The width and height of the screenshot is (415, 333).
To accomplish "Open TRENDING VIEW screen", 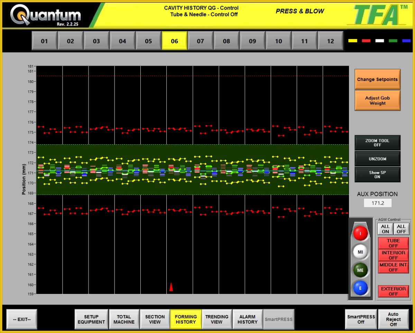I will tap(216, 319).
